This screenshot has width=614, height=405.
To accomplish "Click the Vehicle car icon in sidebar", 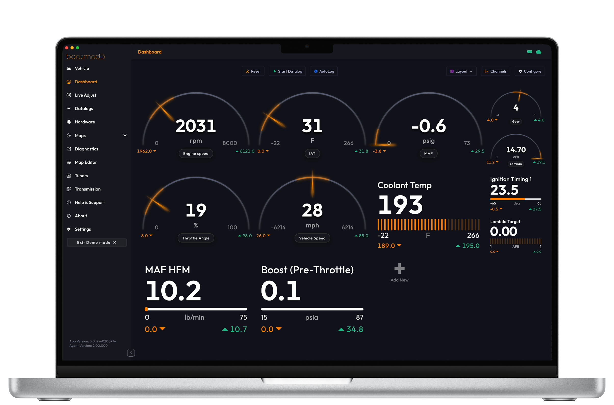I will point(69,68).
